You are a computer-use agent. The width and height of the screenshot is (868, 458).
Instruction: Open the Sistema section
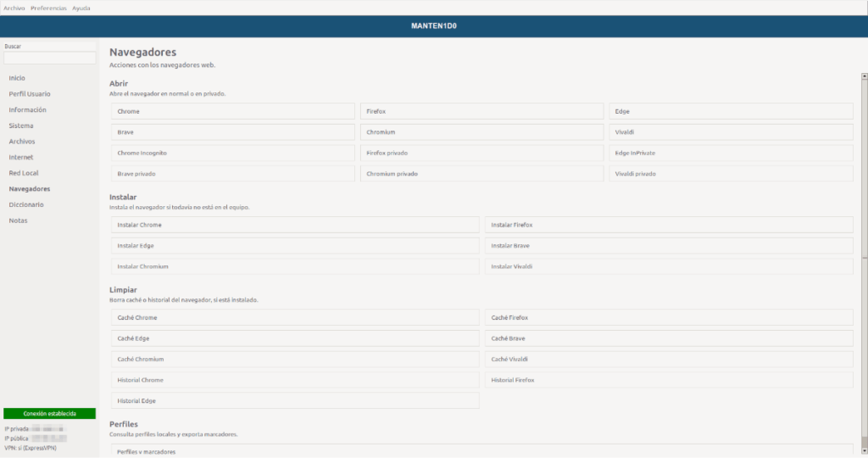[21, 126]
